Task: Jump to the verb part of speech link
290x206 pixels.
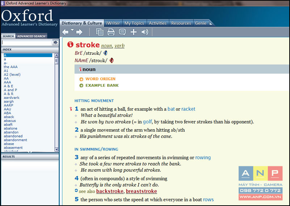Action: [119, 46]
